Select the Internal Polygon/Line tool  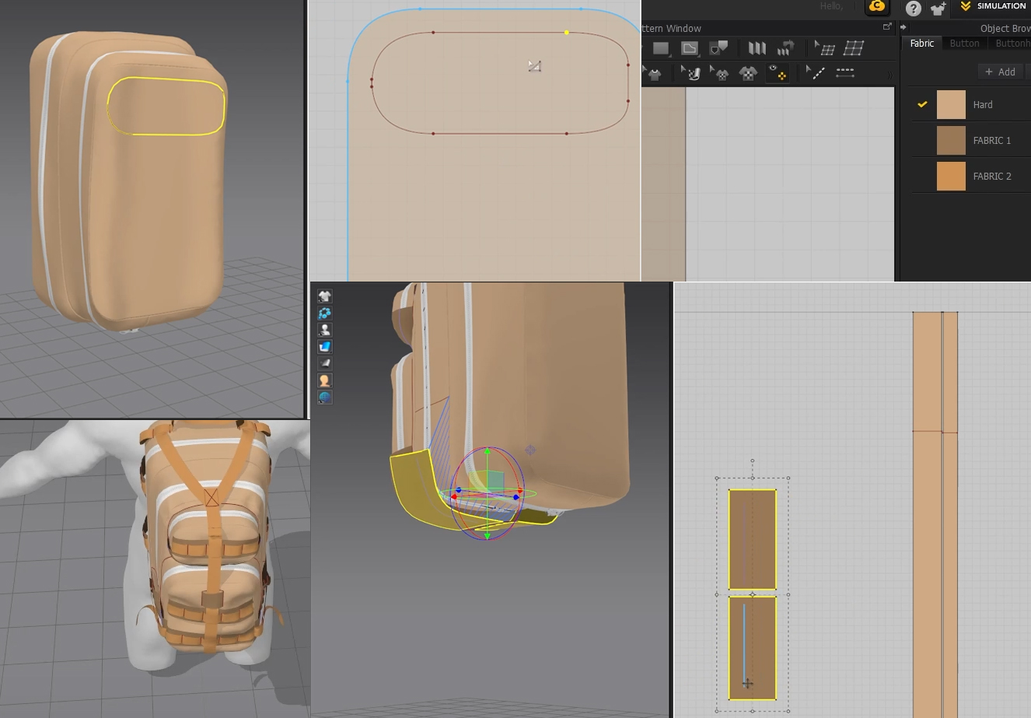[x=690, y=48]
